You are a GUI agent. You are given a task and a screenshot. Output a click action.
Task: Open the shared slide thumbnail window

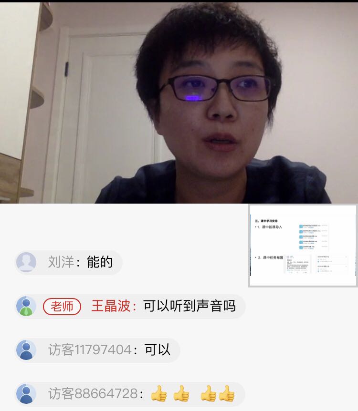coord(303,246)
